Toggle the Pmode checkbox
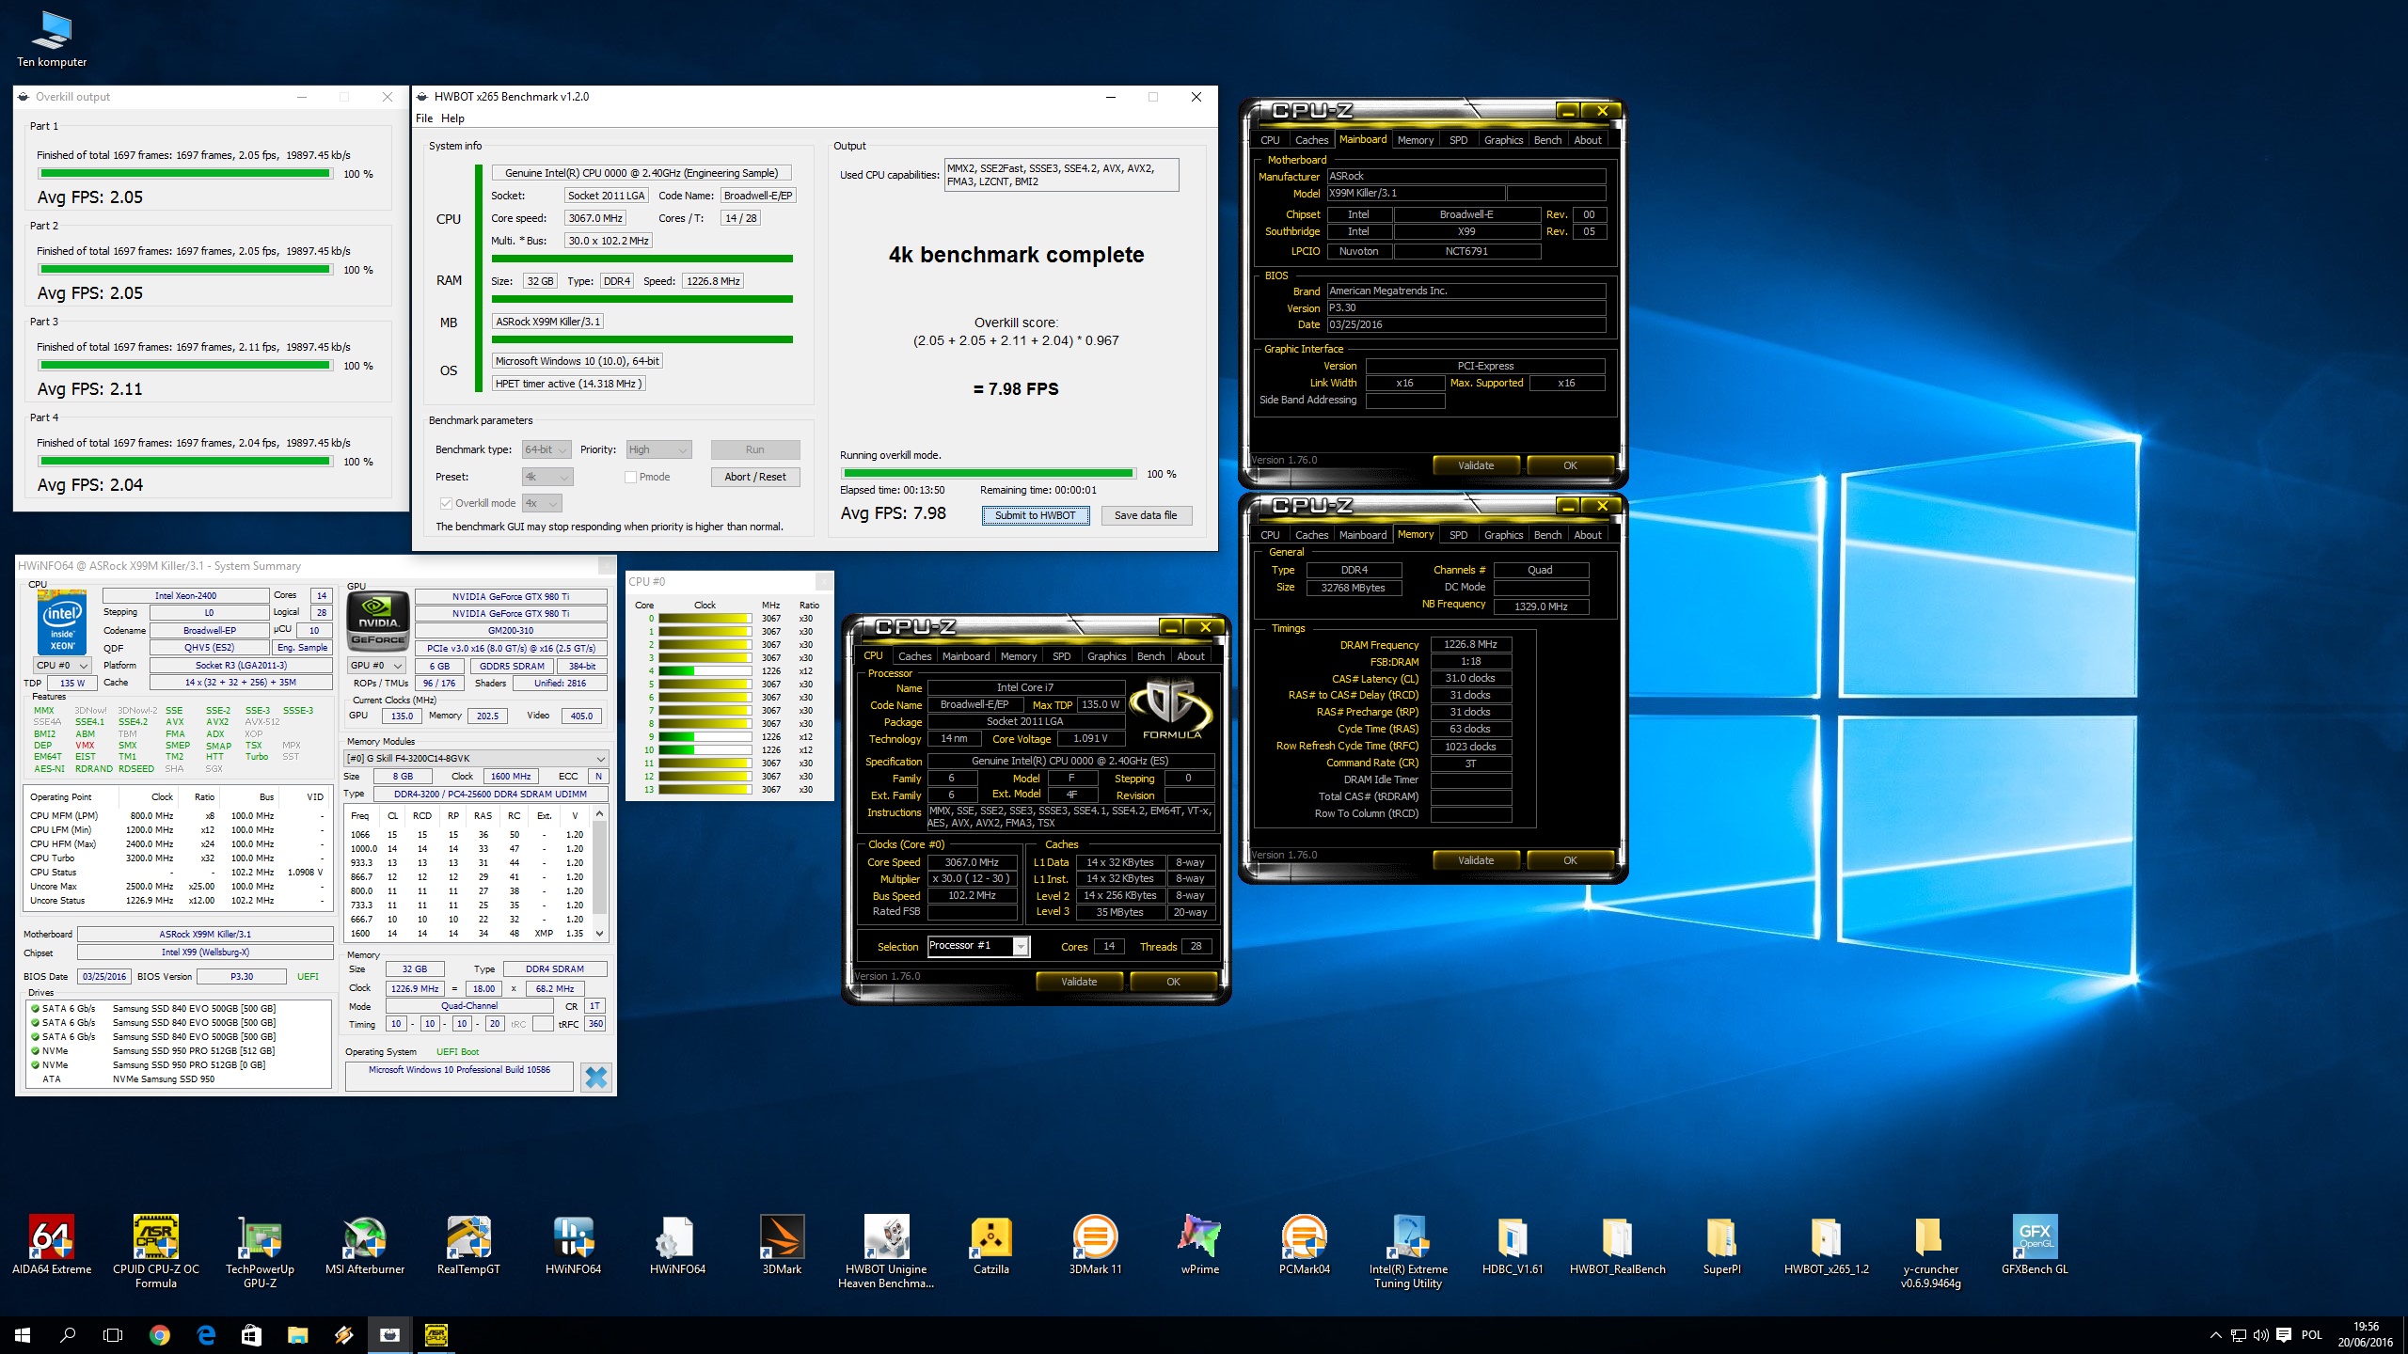This screenshot has height=1354, width=2408. (x=631, y=477)
